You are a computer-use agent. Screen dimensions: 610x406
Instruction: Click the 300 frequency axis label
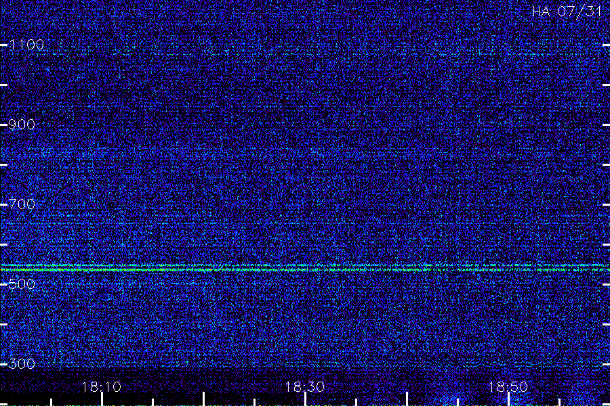(x=22, y=364)
